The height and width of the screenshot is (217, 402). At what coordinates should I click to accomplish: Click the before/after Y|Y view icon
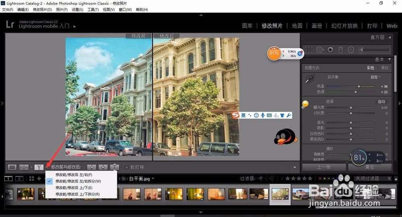tap(39, 167)
